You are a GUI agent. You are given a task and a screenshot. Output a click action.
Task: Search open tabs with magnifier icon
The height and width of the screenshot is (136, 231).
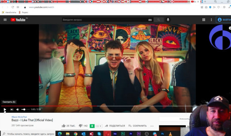215,1
